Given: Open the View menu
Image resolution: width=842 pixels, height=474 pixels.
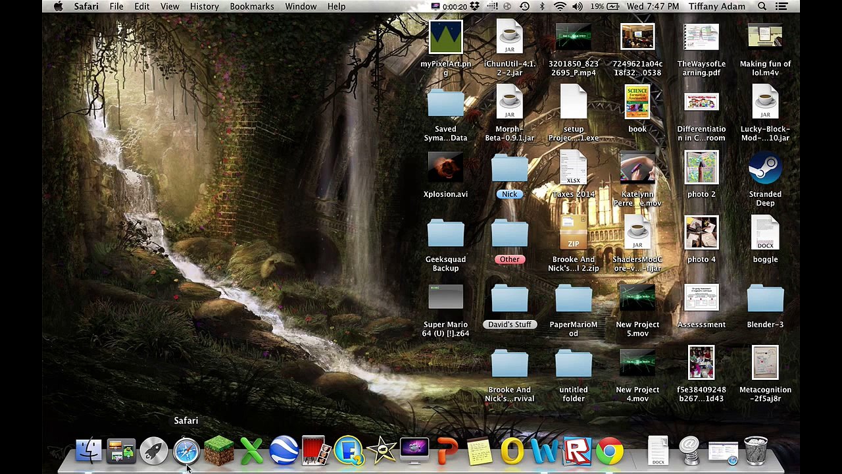Looking at the screenshot, I should 170,7.
